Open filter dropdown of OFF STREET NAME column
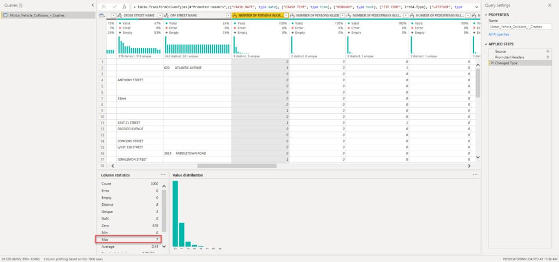 (228, 16)
